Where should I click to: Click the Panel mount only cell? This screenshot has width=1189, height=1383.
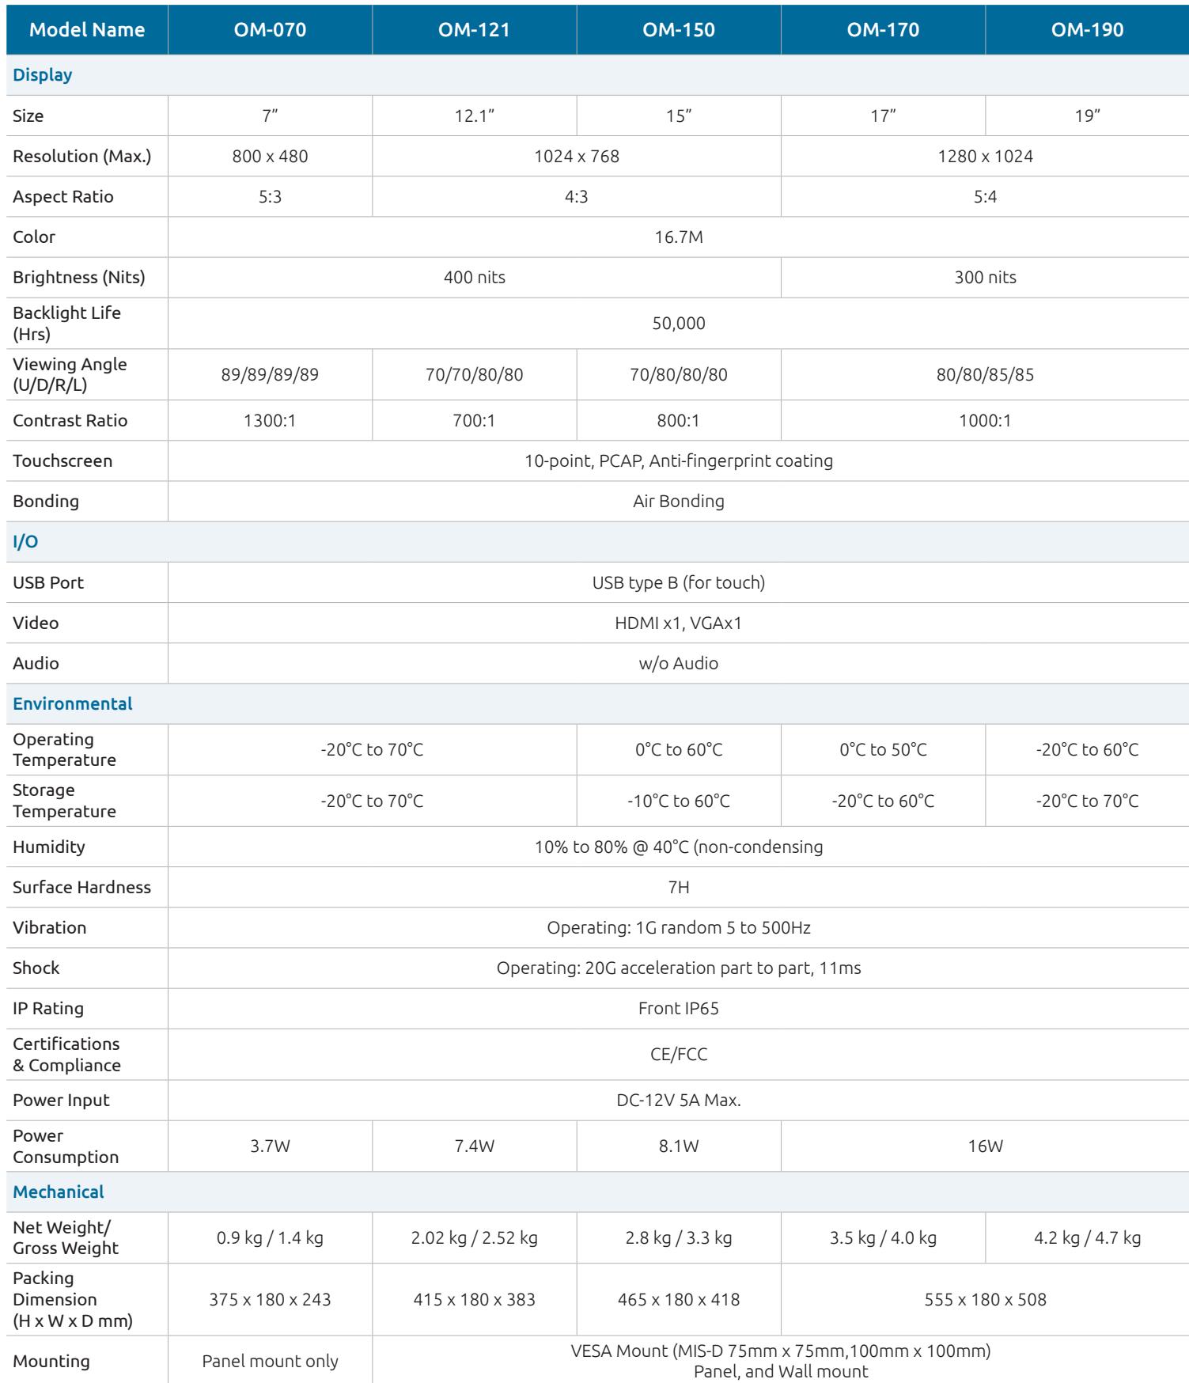click(x=270, y=1362)
